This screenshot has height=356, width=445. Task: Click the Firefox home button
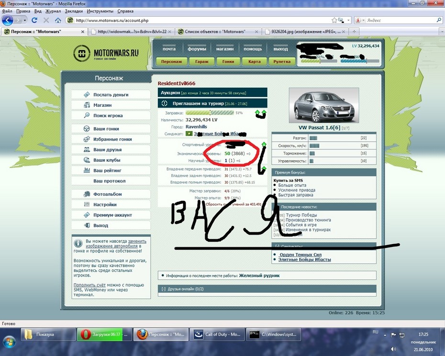58,21
